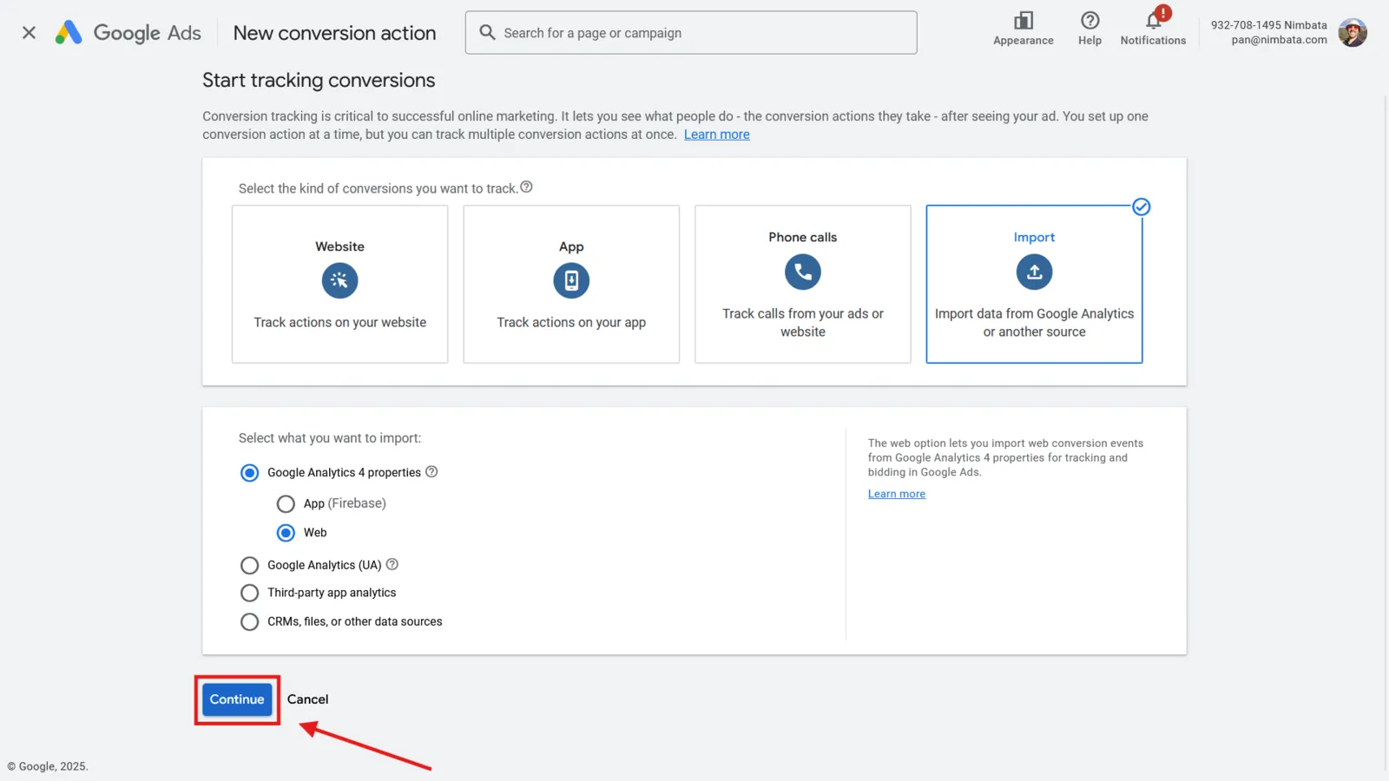1389x781 pixels.
Task: Click the App phone icon
Action: pos(571,280)
